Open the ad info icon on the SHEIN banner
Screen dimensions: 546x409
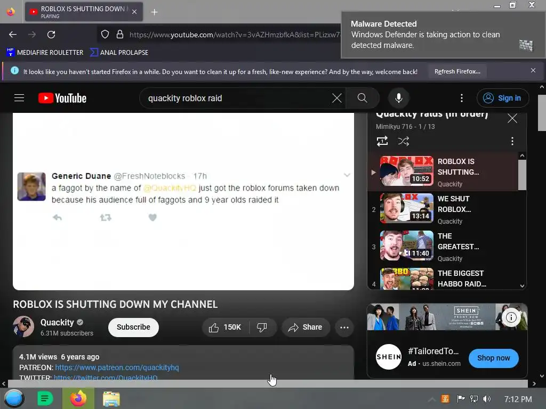pos(511,317)
